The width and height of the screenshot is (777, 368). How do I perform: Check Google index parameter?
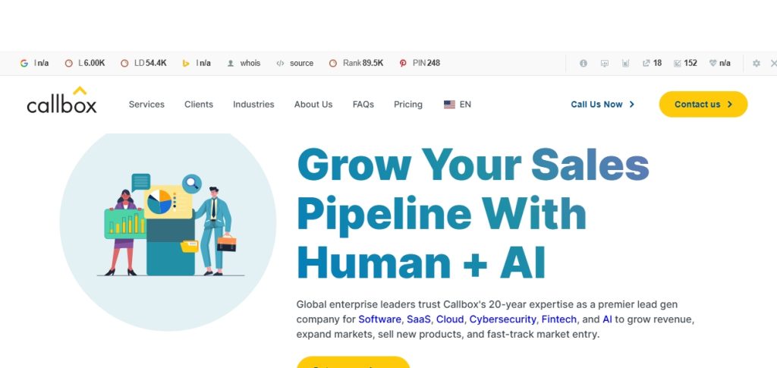34,63
